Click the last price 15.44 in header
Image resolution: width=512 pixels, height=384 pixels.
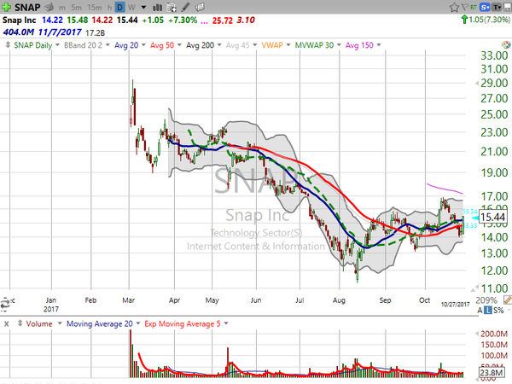pos(127,20)
